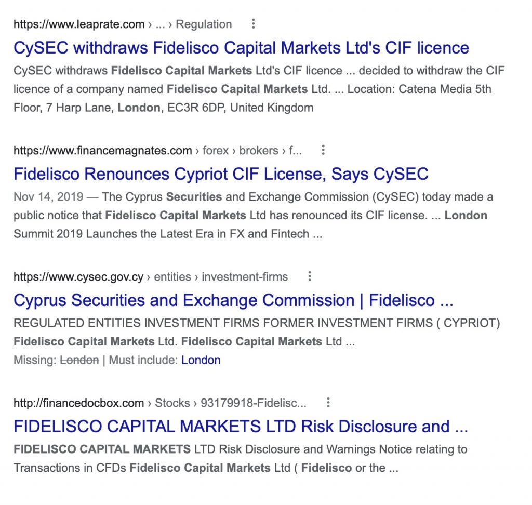The height and width of the screenshot is (505, 532).
Task: Select the 'Stocks' breadcrumb in the financedocbox path
Action: (172, 403)
